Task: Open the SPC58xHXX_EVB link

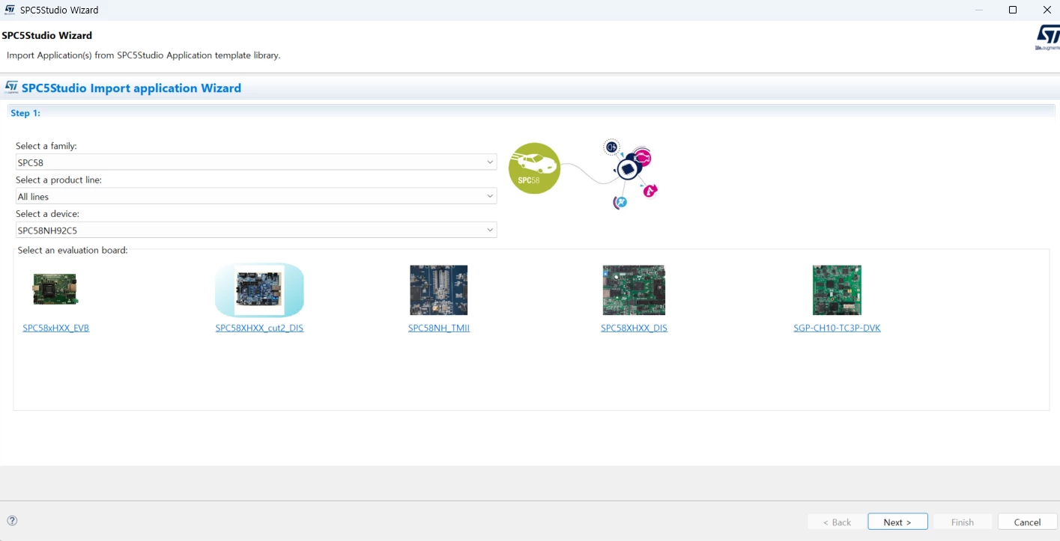Action: 56,328
